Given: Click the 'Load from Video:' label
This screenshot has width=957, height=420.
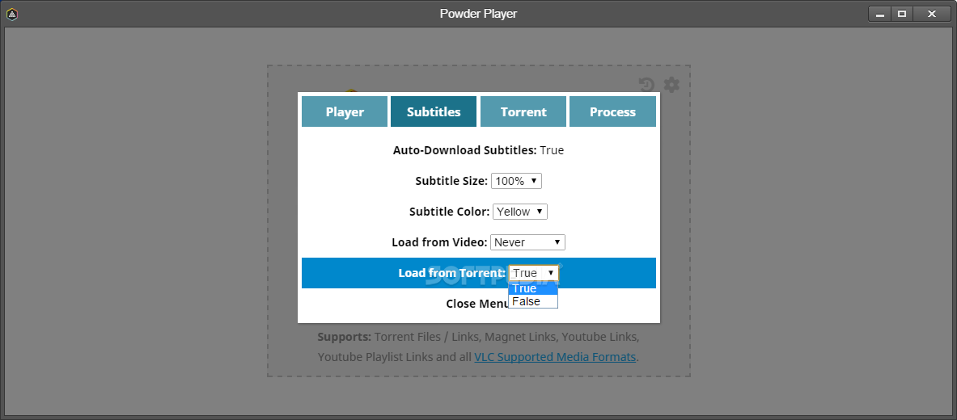Looking at the screenshot, I should [x=439, y=242].
